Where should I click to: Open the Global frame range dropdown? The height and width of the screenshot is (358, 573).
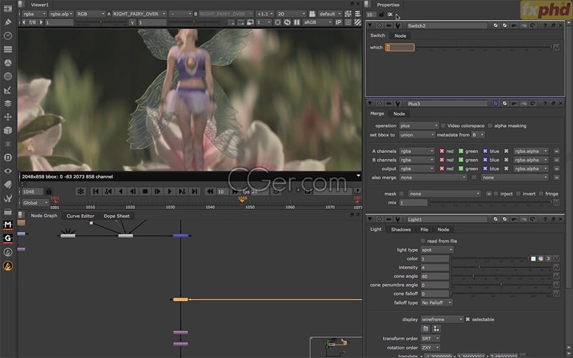point(35,202)
